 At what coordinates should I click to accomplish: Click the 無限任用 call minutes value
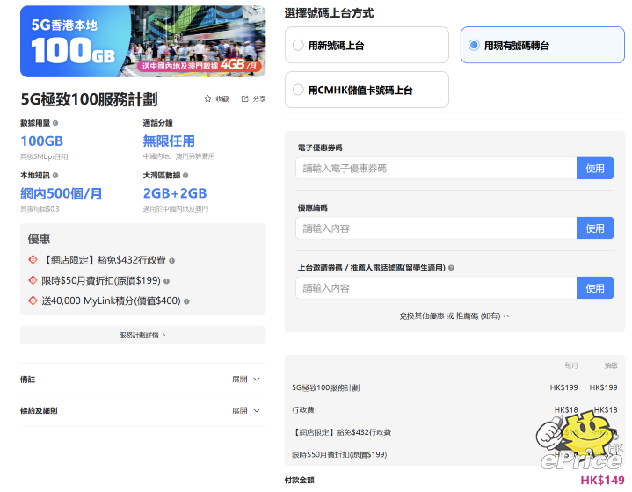pos(169,141)
